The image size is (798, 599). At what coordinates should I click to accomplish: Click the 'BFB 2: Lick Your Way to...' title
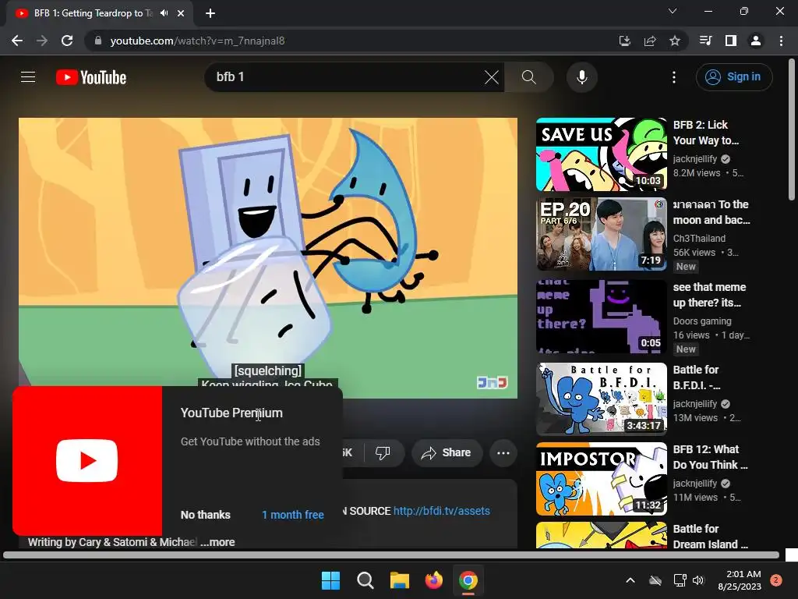pos(706,133)
